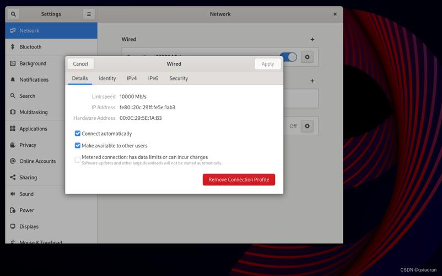The height and width of the screenshot is (276, 442).
Task: Toggle Connect automatically checkbox
Action: (x=78, y=134)
